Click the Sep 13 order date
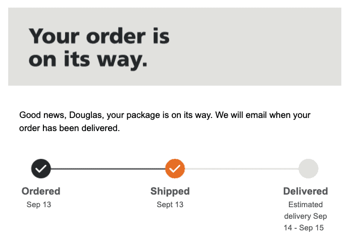 (39, 205)
